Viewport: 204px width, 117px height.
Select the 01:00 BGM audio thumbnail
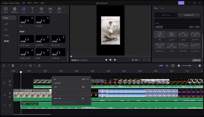pos(27,39)
